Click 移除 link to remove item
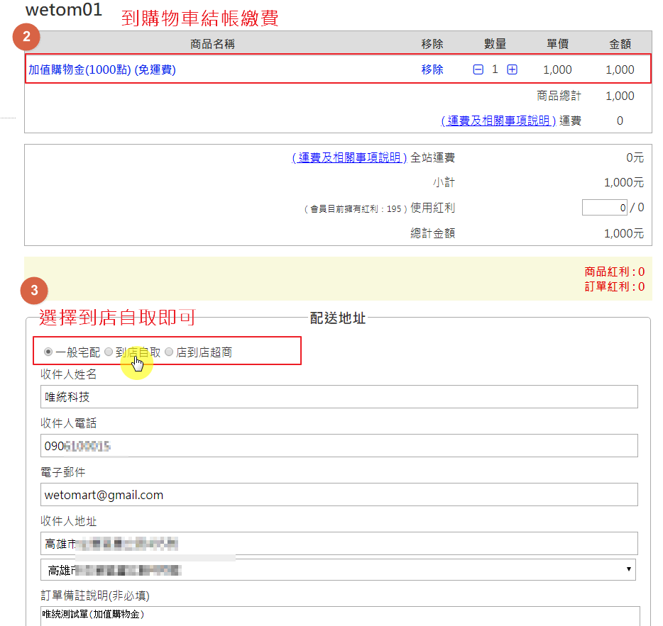This screenshot has width=663, height=626. tap(432, 69)
